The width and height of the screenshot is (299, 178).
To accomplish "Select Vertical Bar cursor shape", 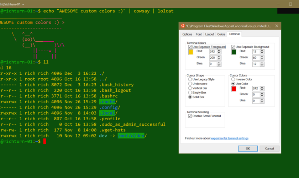I will pos(190,88).
